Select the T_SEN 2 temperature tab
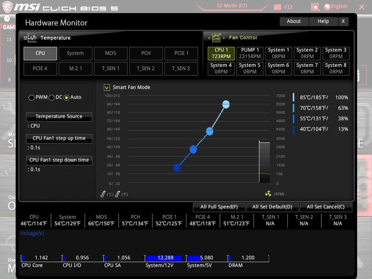This screenshot has width=372, height=279. tap(146, 68)
